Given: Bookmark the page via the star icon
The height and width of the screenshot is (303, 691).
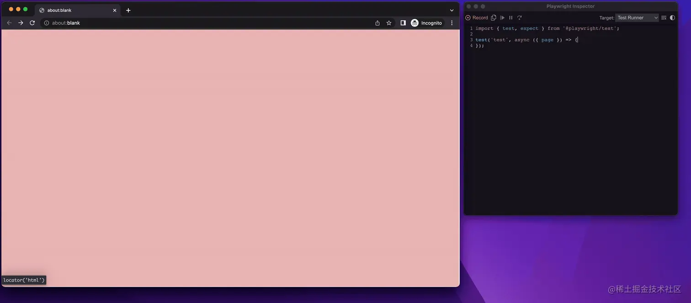Looking at the screenshot, I should tap(388, 22).
